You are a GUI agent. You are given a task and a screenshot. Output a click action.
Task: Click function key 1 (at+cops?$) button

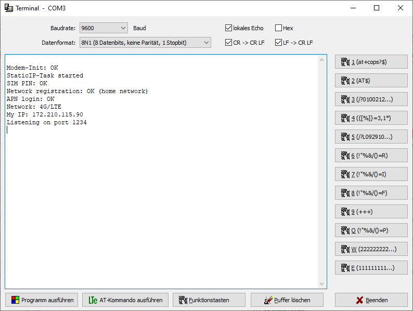coord(371,62)
